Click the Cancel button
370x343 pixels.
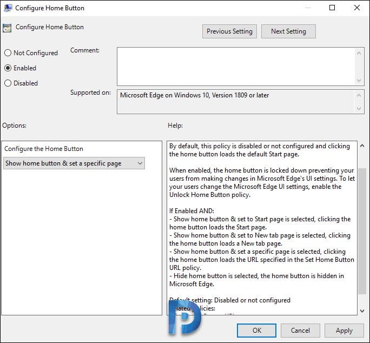(x=300, y=330)
